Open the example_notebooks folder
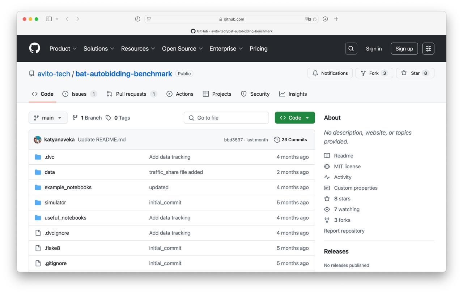Image resolution: width=463 pixels, height=294 pixels. (x=68, y=187)
